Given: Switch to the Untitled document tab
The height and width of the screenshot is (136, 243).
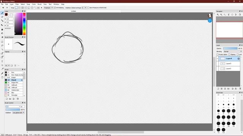Looking at the screenshot, I should [73, 11].
